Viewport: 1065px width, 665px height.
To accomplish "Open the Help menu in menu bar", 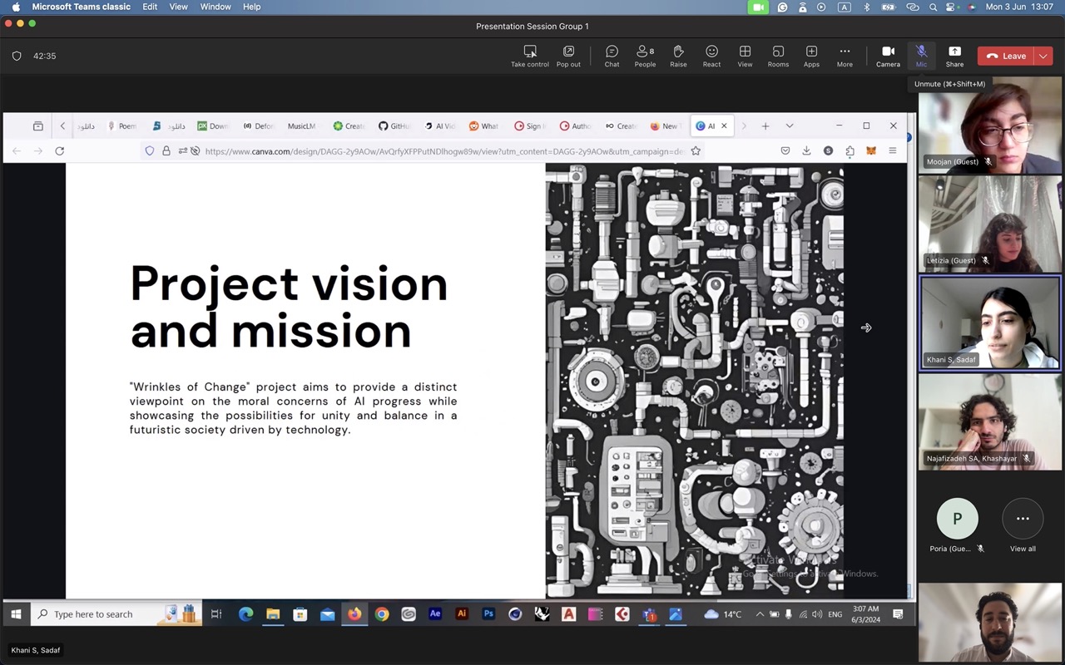I will coord(251,7).
